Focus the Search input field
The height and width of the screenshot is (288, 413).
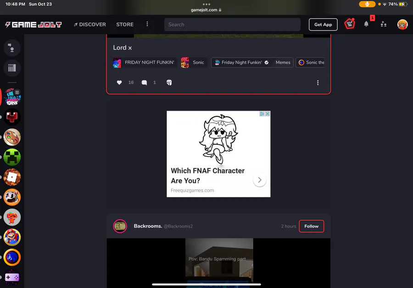coord(232,24)
